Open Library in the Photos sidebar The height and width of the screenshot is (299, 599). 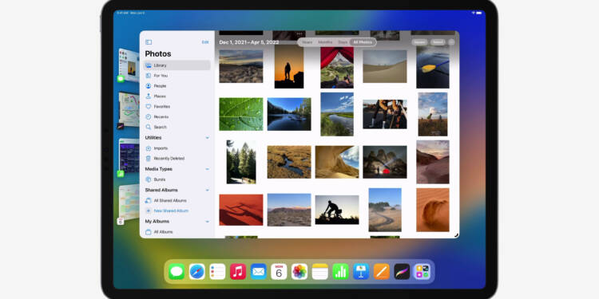coord(177,65)
